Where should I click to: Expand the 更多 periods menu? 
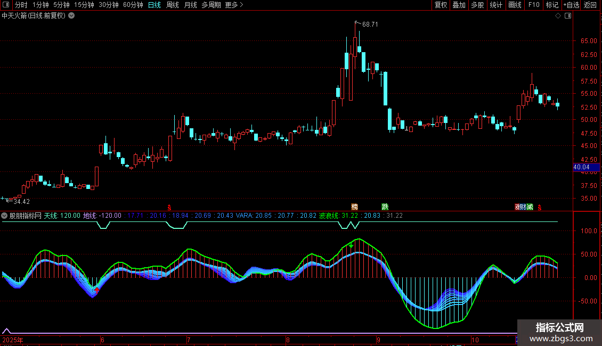tap(234, 5)
